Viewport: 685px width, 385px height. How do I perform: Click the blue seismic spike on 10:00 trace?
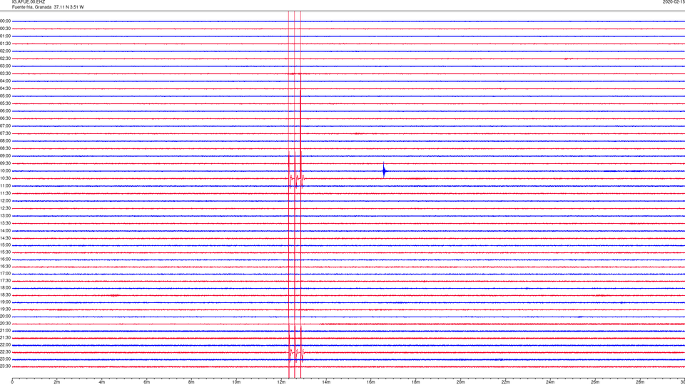(384, 170)
